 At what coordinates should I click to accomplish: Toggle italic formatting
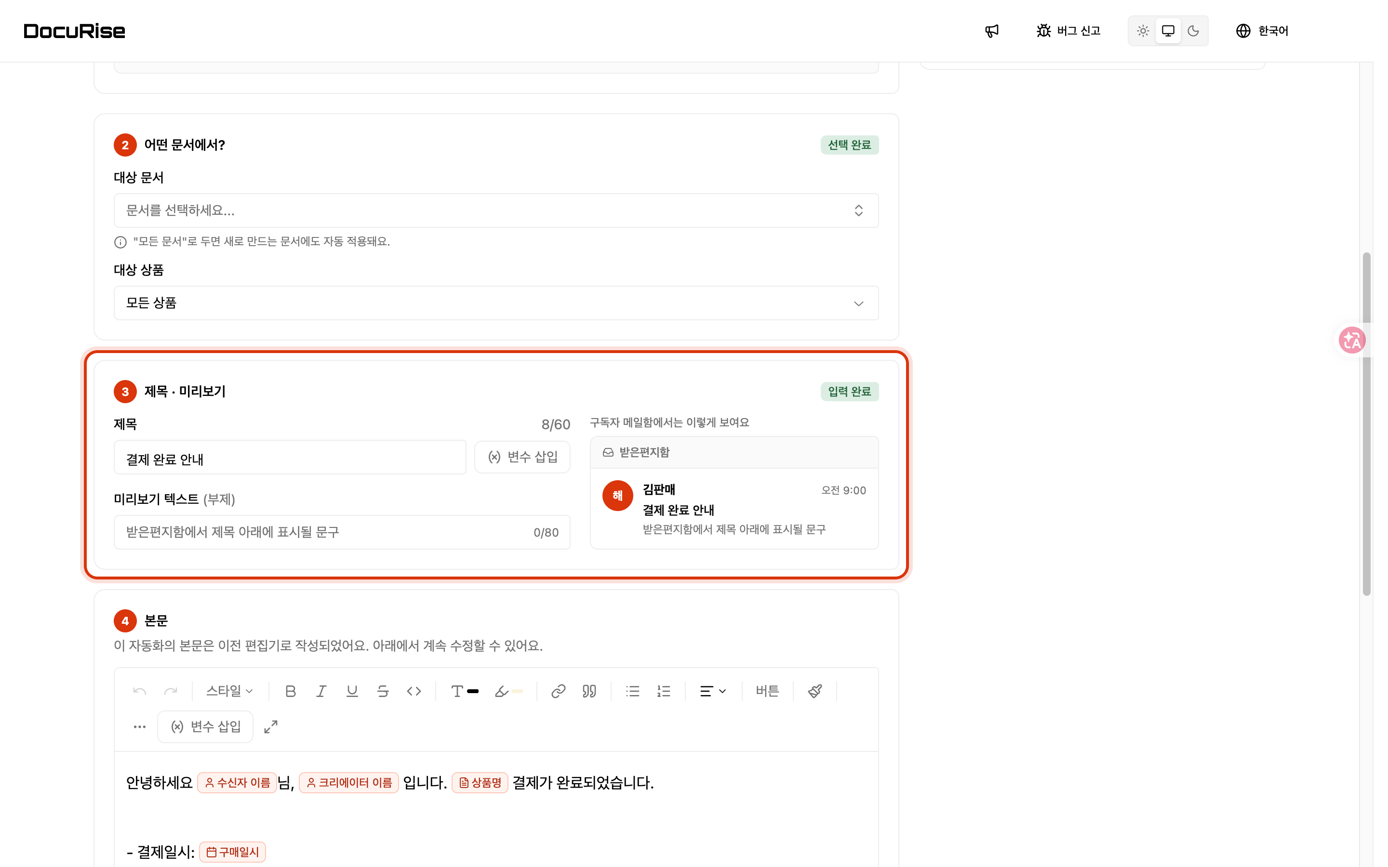(321, 691)
